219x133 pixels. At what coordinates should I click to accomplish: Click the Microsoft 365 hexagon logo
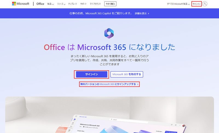(109, 33)
